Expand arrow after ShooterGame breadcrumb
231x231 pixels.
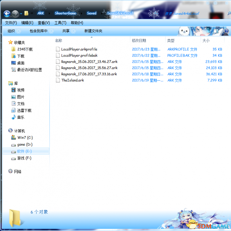tap(81, 13)
